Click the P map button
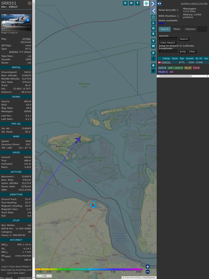 pos(153,53)
